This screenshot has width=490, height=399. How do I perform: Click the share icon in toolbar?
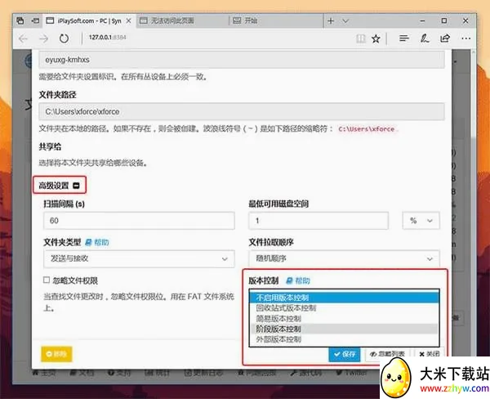coord(445,38)
